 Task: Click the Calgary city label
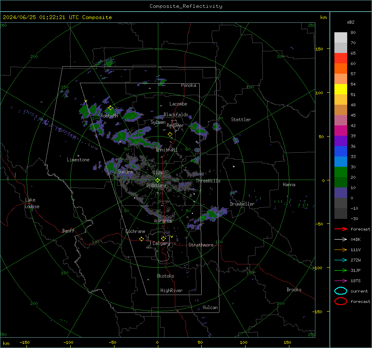click(x=161, y=243)
